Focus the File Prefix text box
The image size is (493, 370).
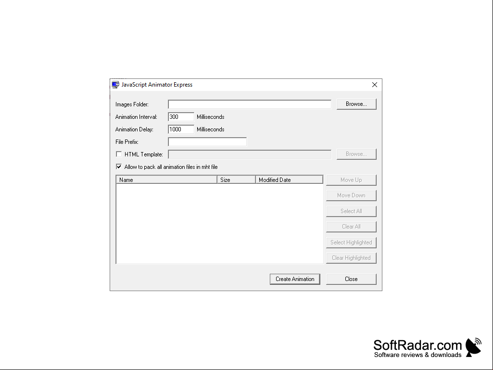pos(207,142)
